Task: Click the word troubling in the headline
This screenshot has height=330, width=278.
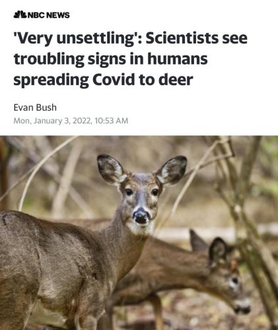Action: [49, 59]
